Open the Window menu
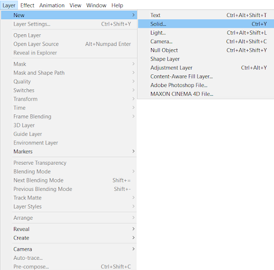This screenshot has width=274, height=270. click(96, 5)
